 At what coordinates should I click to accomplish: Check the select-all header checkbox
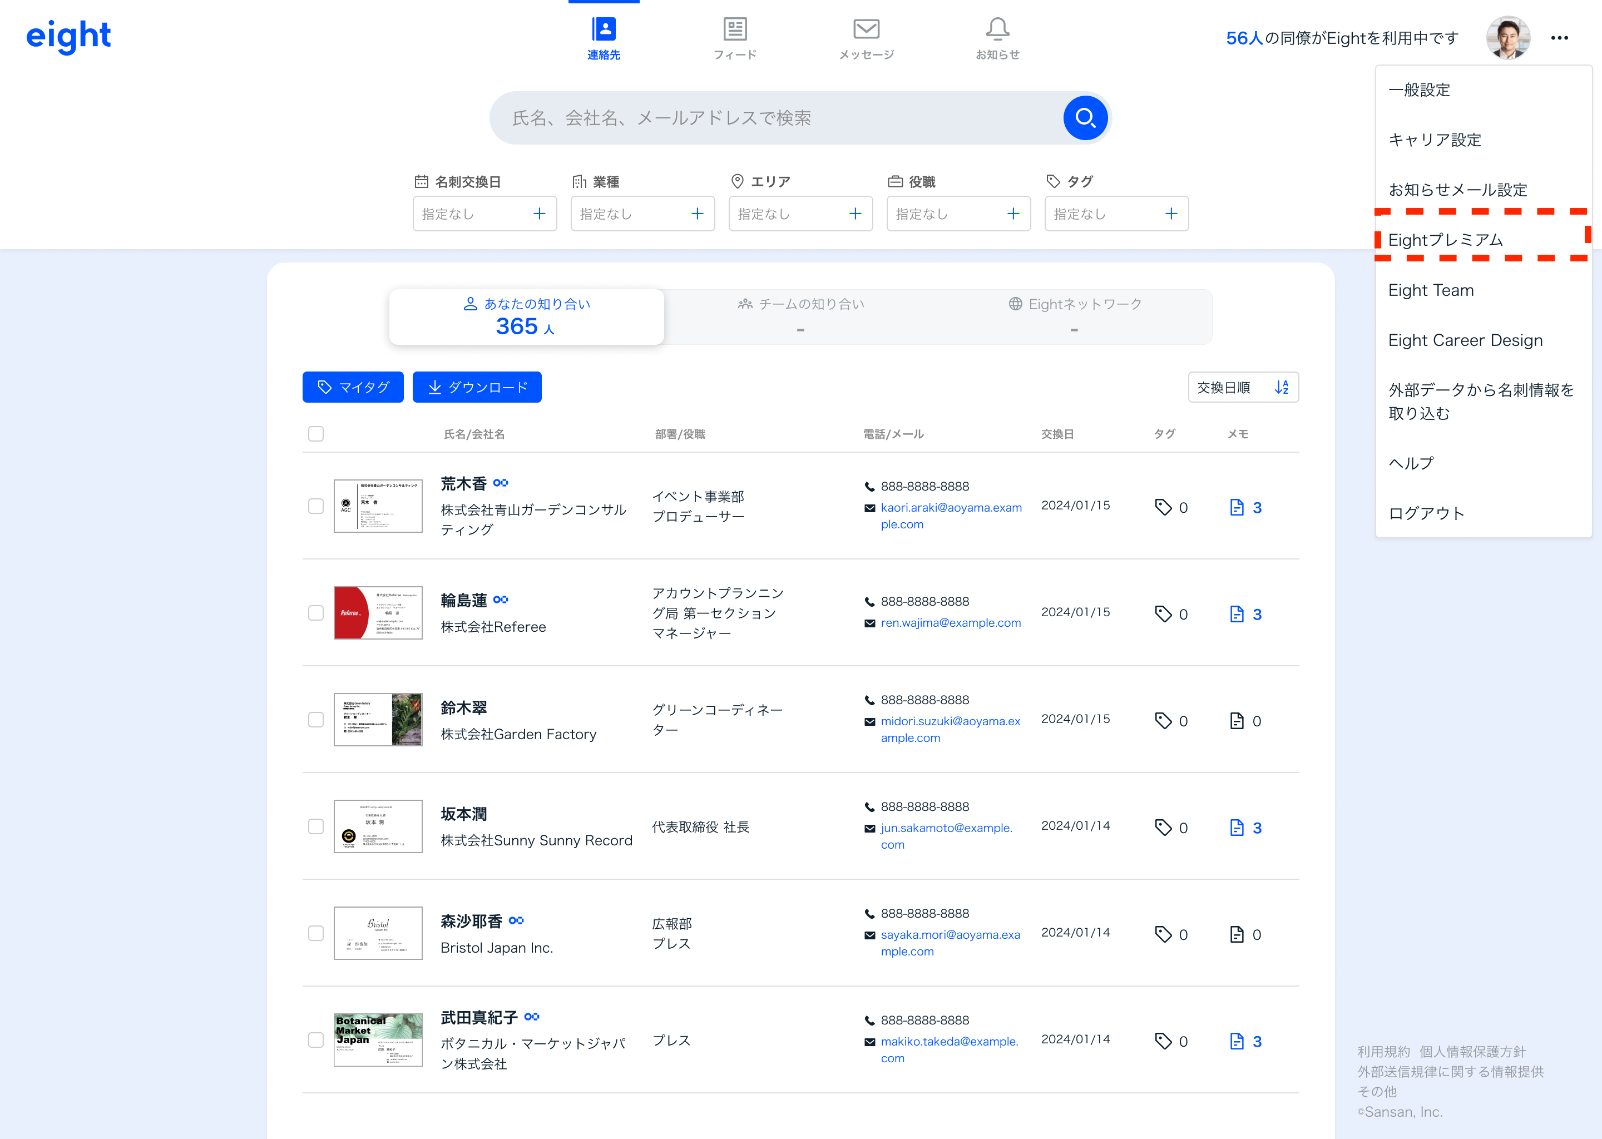315,434
